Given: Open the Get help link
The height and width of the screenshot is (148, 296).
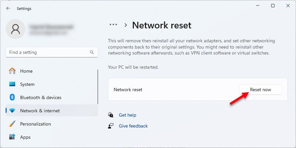Looking at the screenshot, I should [x=127, y=115].
